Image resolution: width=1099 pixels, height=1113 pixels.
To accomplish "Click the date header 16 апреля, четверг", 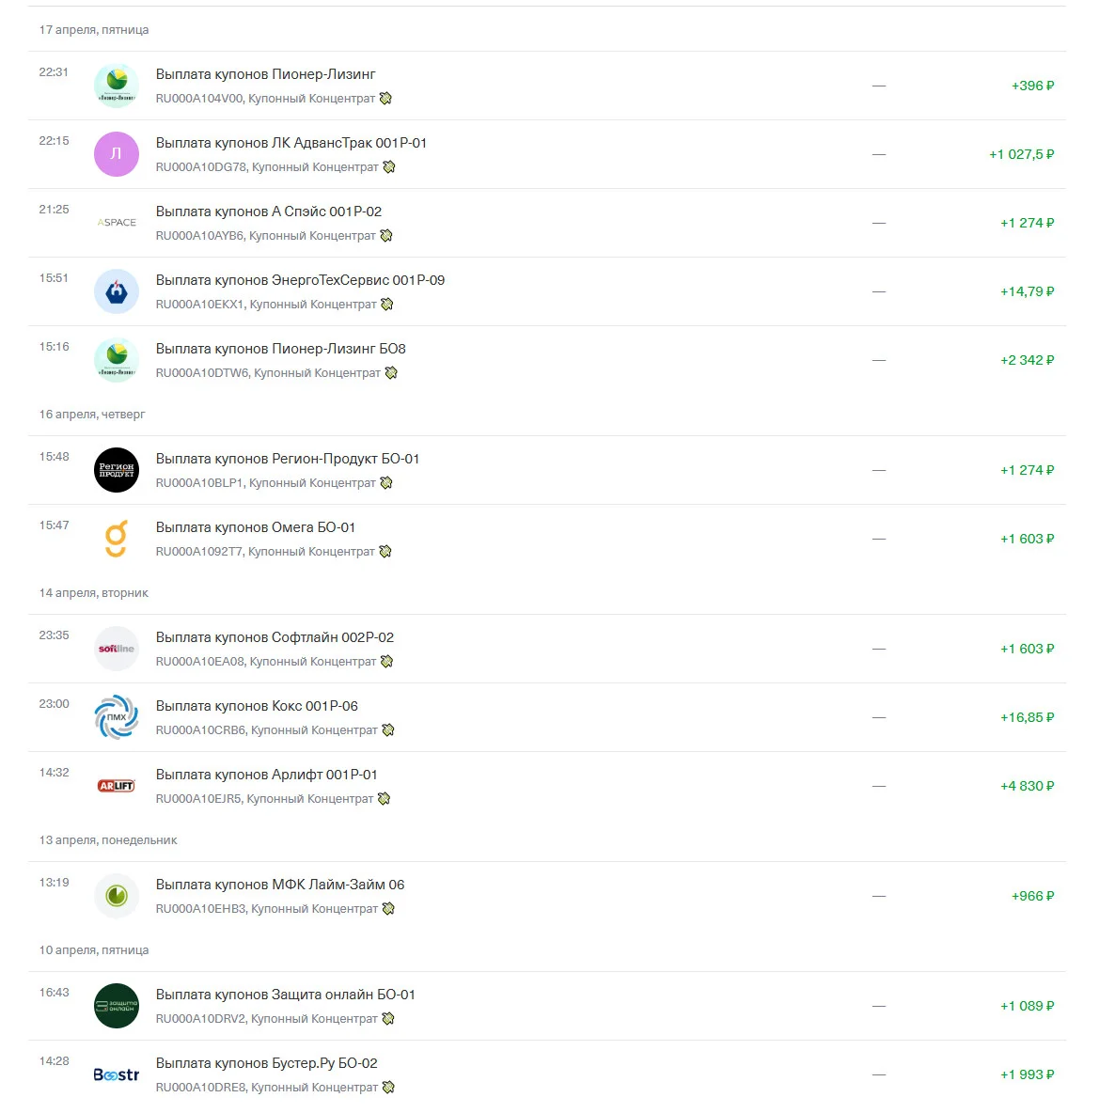I will coord(92,415).
